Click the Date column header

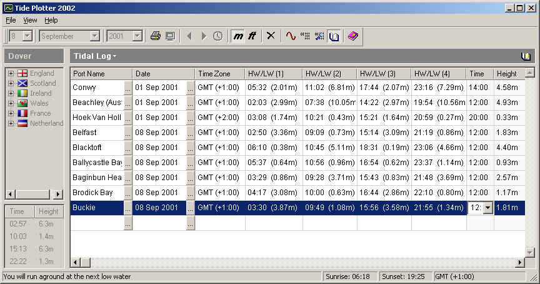164,74
